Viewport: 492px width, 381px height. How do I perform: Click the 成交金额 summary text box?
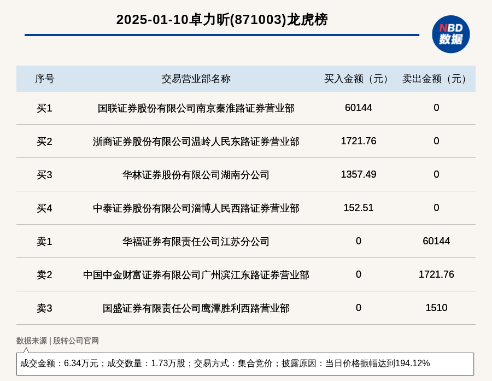tap(245, 364)
